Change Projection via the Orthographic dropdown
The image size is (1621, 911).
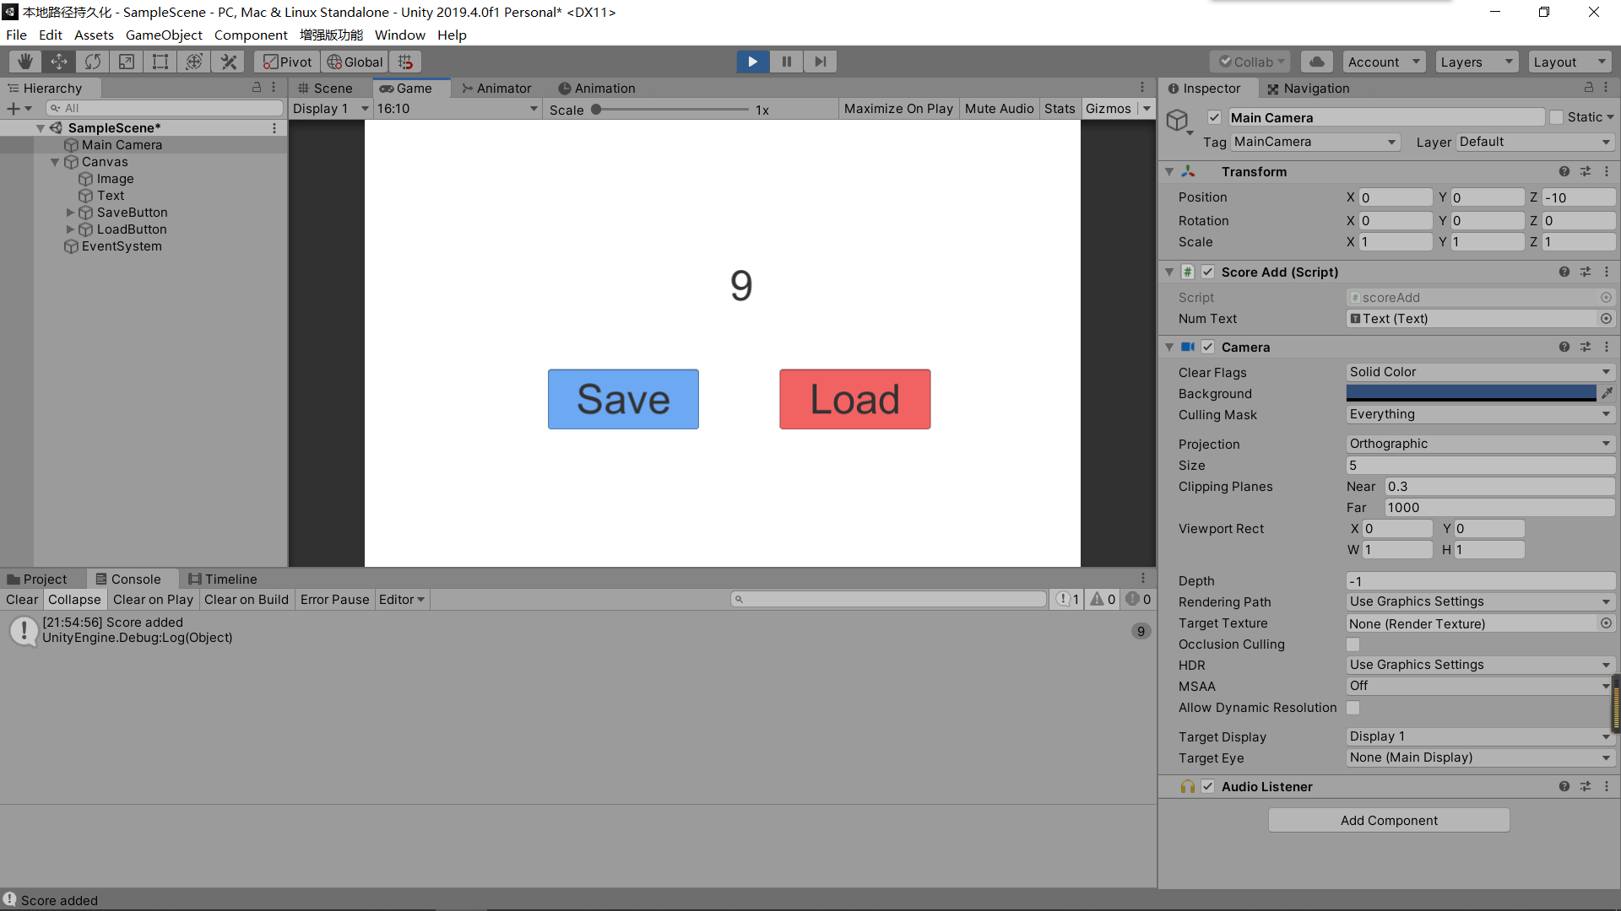(1479, 443)
